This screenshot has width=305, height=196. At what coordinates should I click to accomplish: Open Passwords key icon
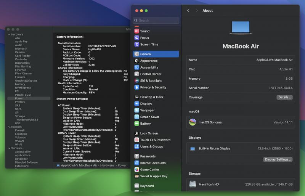137,156
